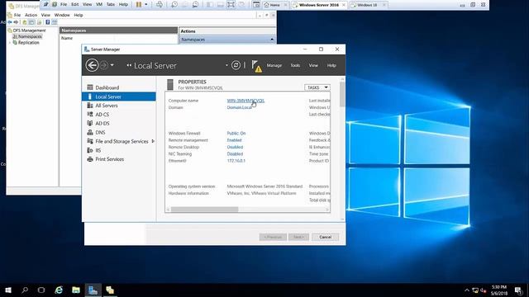This screenshot has width=529, height=297.
Task: Click Name column header in Namespaces list
Action: pos(67,38)
